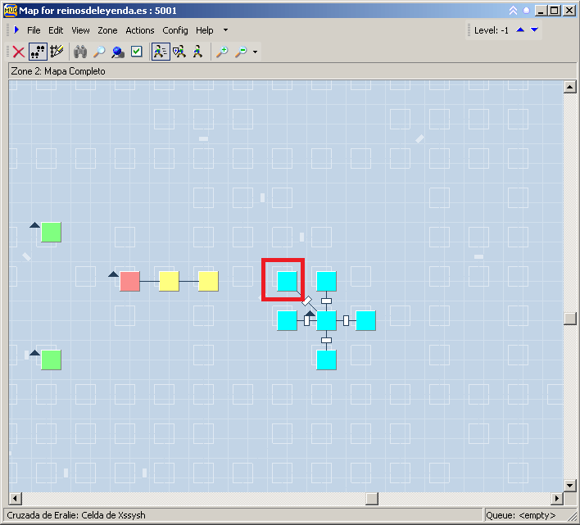Click the plain running figure icon

(198, 52)
